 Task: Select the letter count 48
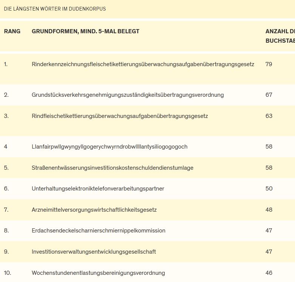pos(269,210)
